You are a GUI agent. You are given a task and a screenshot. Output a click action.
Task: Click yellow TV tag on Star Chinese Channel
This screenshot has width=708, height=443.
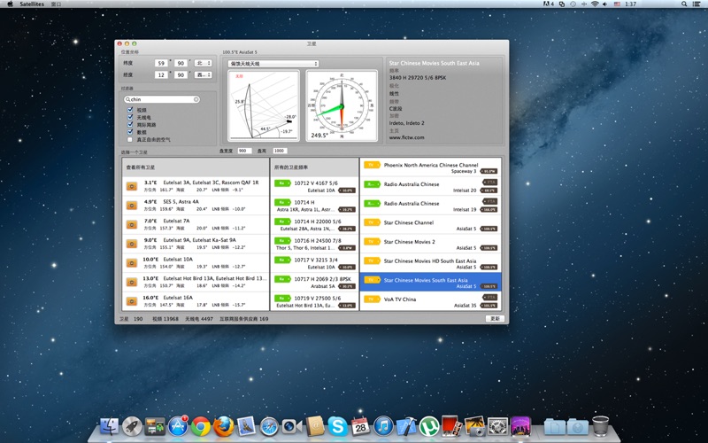[372, 222]
